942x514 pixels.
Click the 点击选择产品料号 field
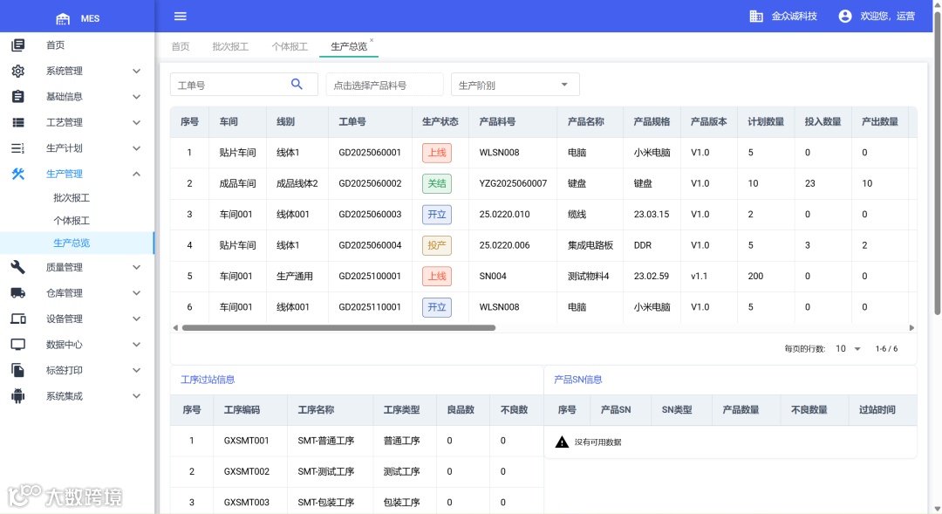click(385, 85)
